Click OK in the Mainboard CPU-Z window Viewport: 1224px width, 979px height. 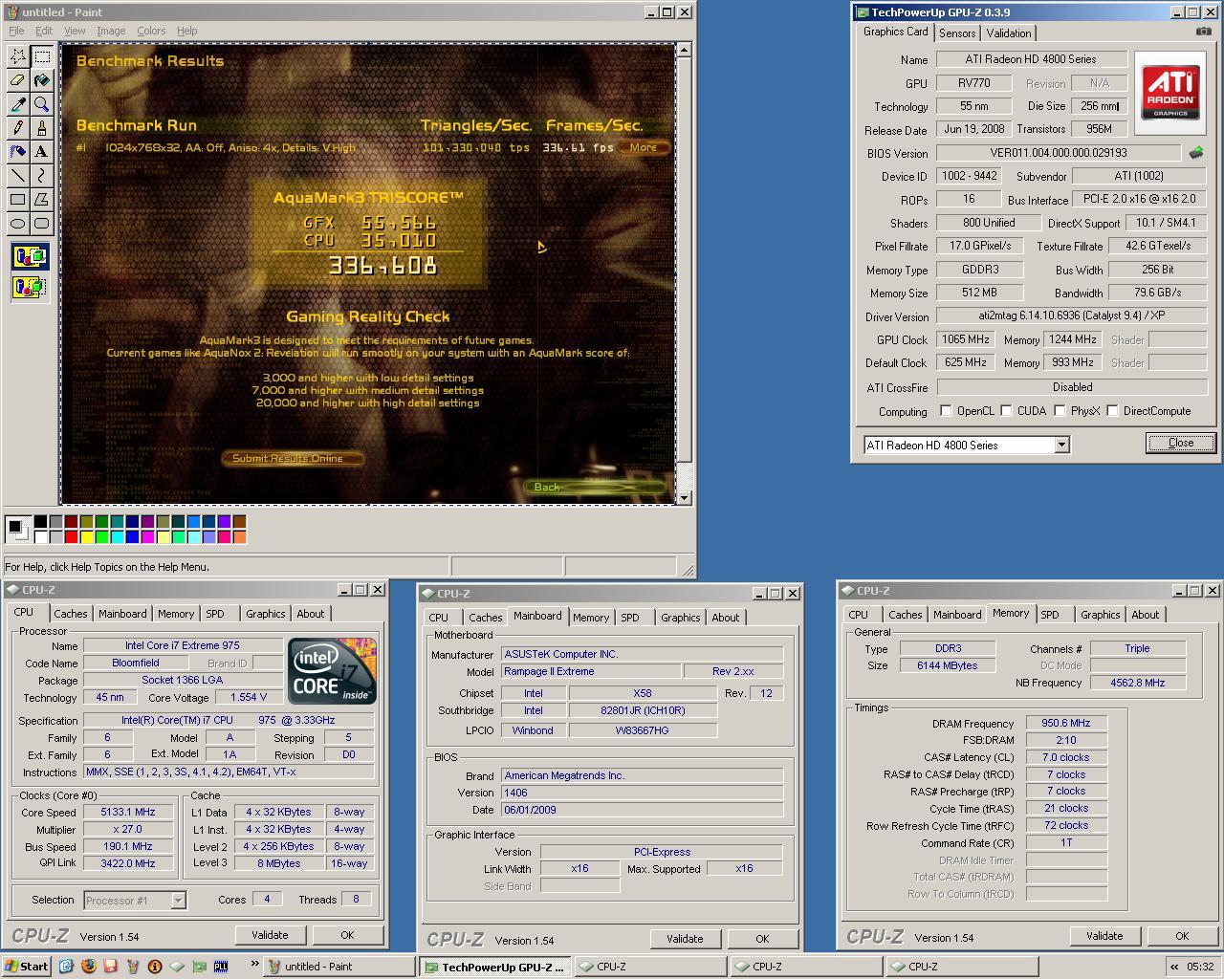click(x=762, y=939)
